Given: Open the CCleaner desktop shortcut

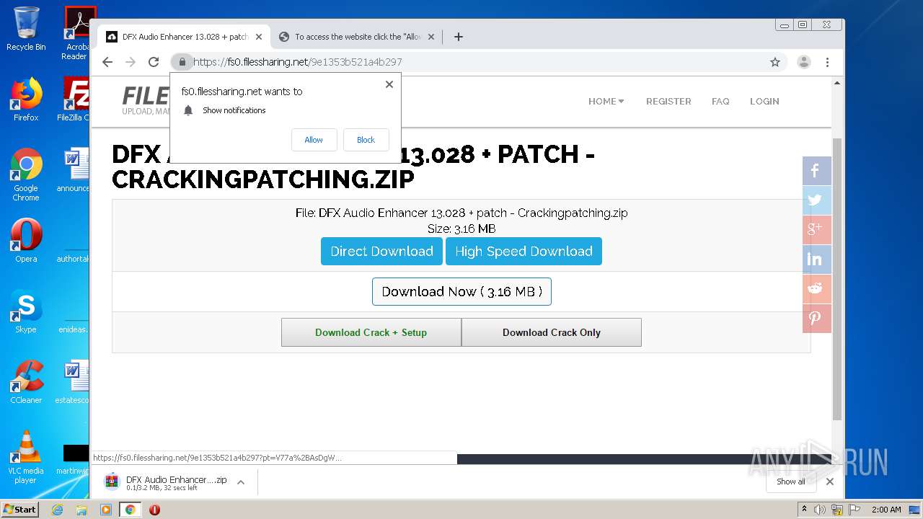Looking at the screenshot, I should click(26, 382).
